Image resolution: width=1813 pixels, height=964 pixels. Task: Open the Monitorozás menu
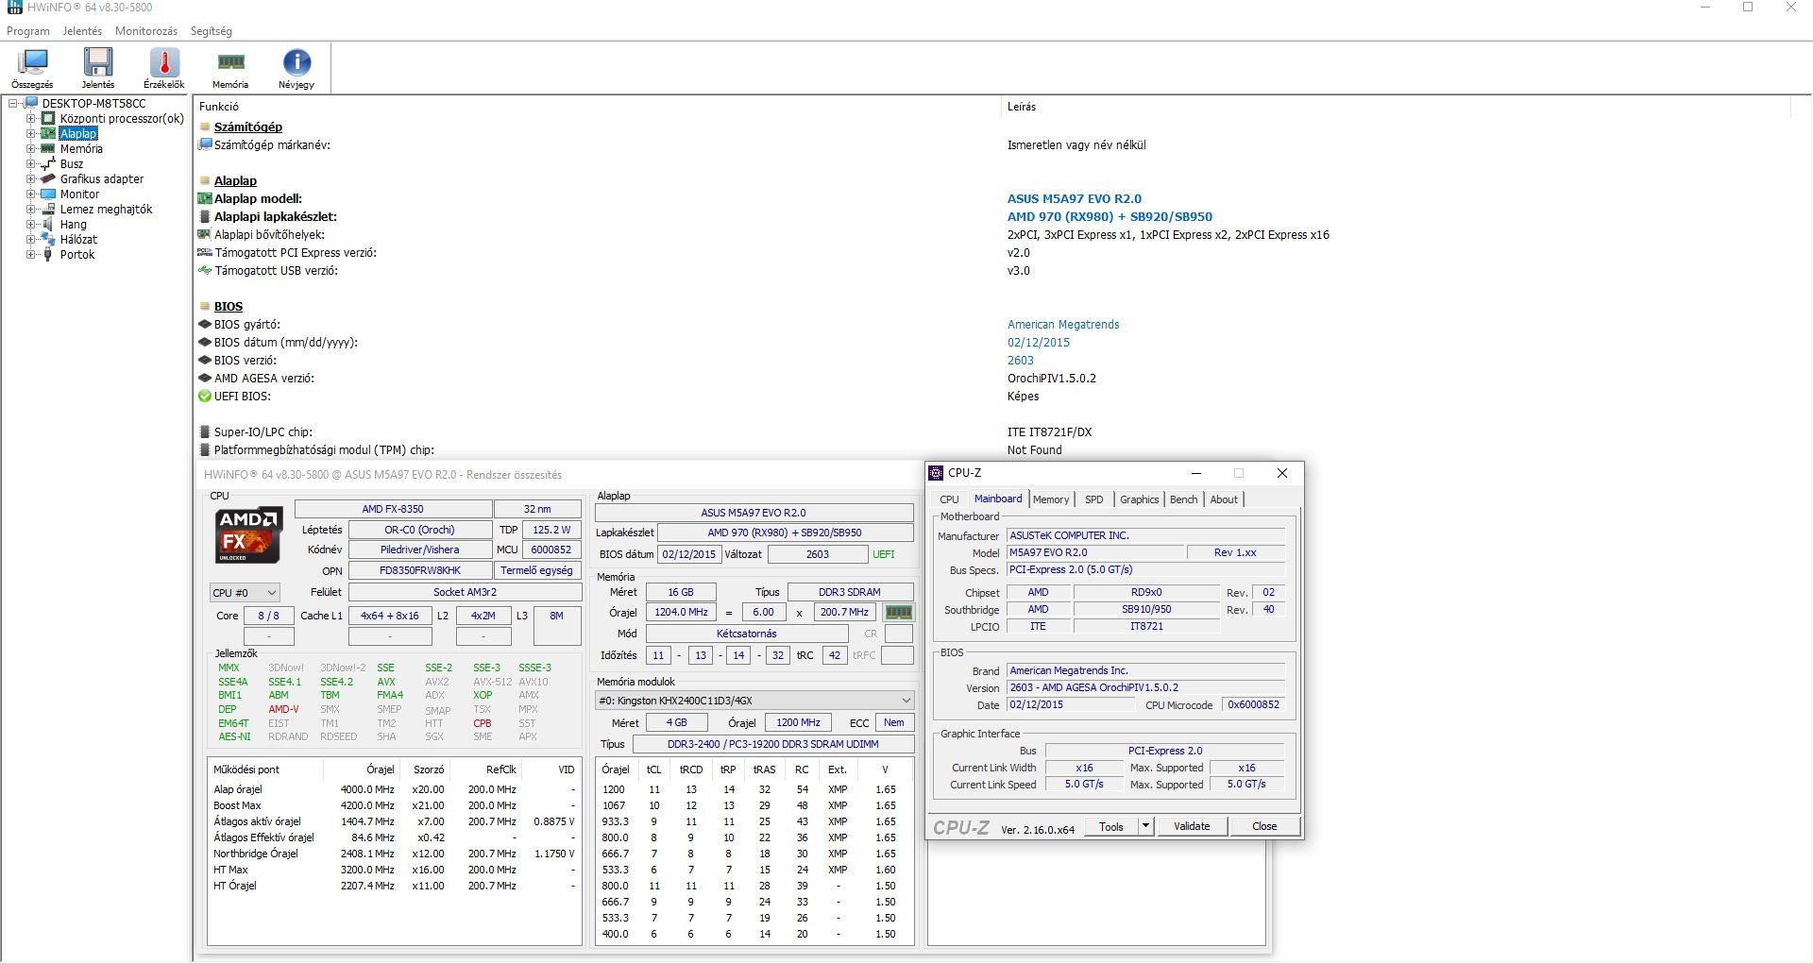(x=146, y=31)
